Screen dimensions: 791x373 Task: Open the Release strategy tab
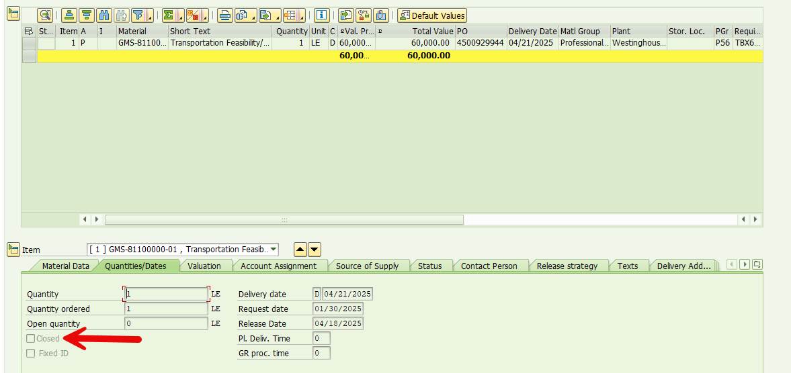[567, 266]
